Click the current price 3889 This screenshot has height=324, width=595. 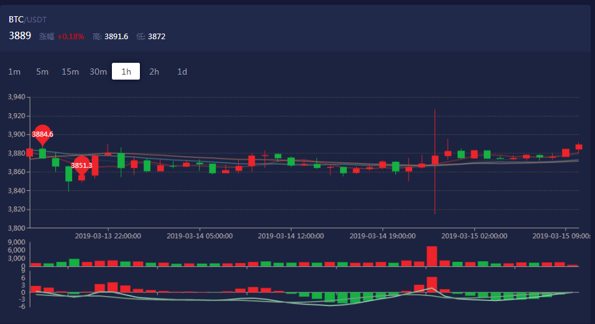click(x=20, y=36)
